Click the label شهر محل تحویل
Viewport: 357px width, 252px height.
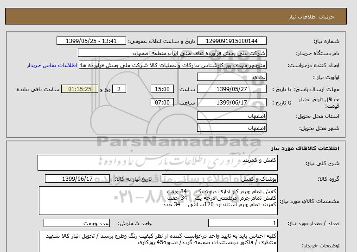click(x=319, y=128)
